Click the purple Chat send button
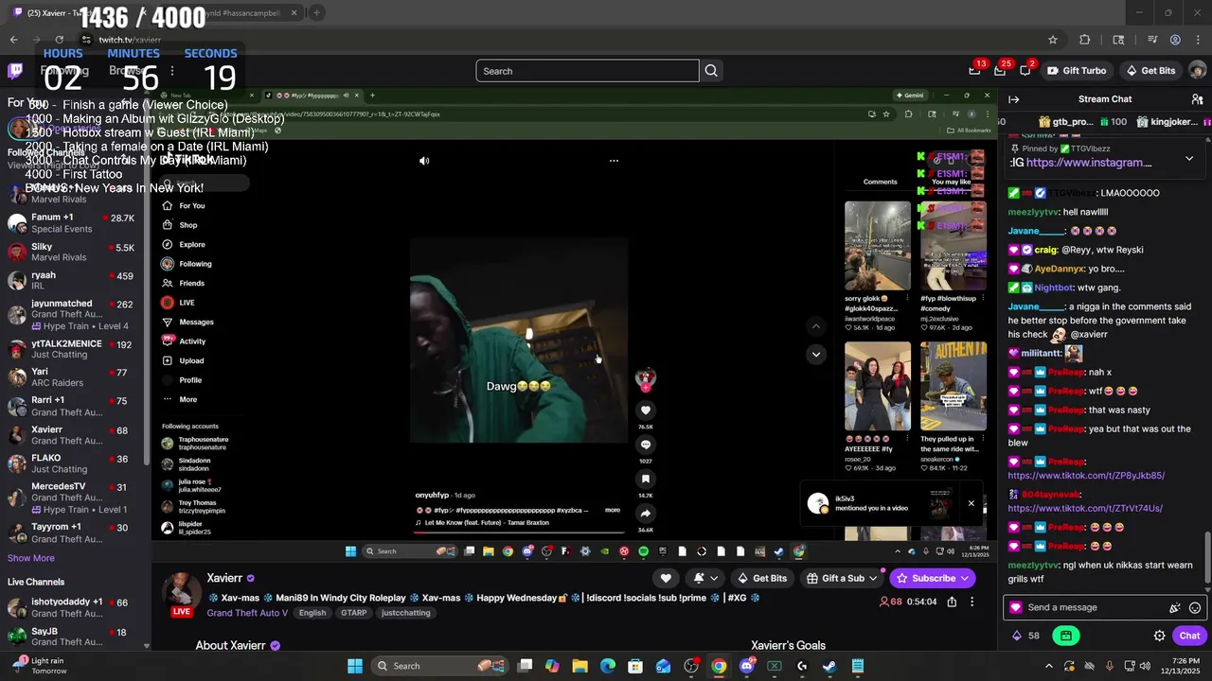The image size is (1212, 681). tap(1189, 636)
